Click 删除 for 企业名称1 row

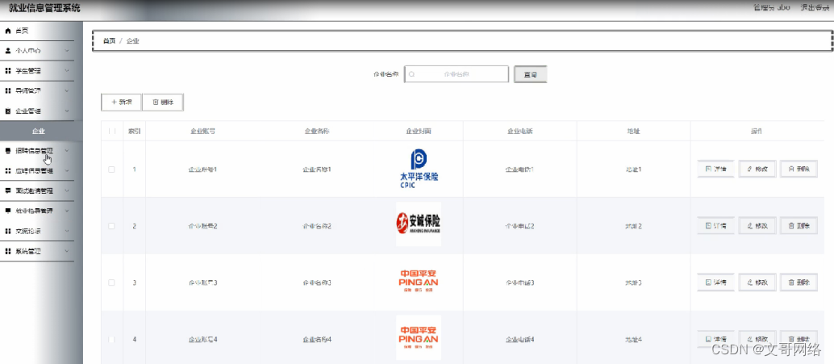click(x=799, y=169)
